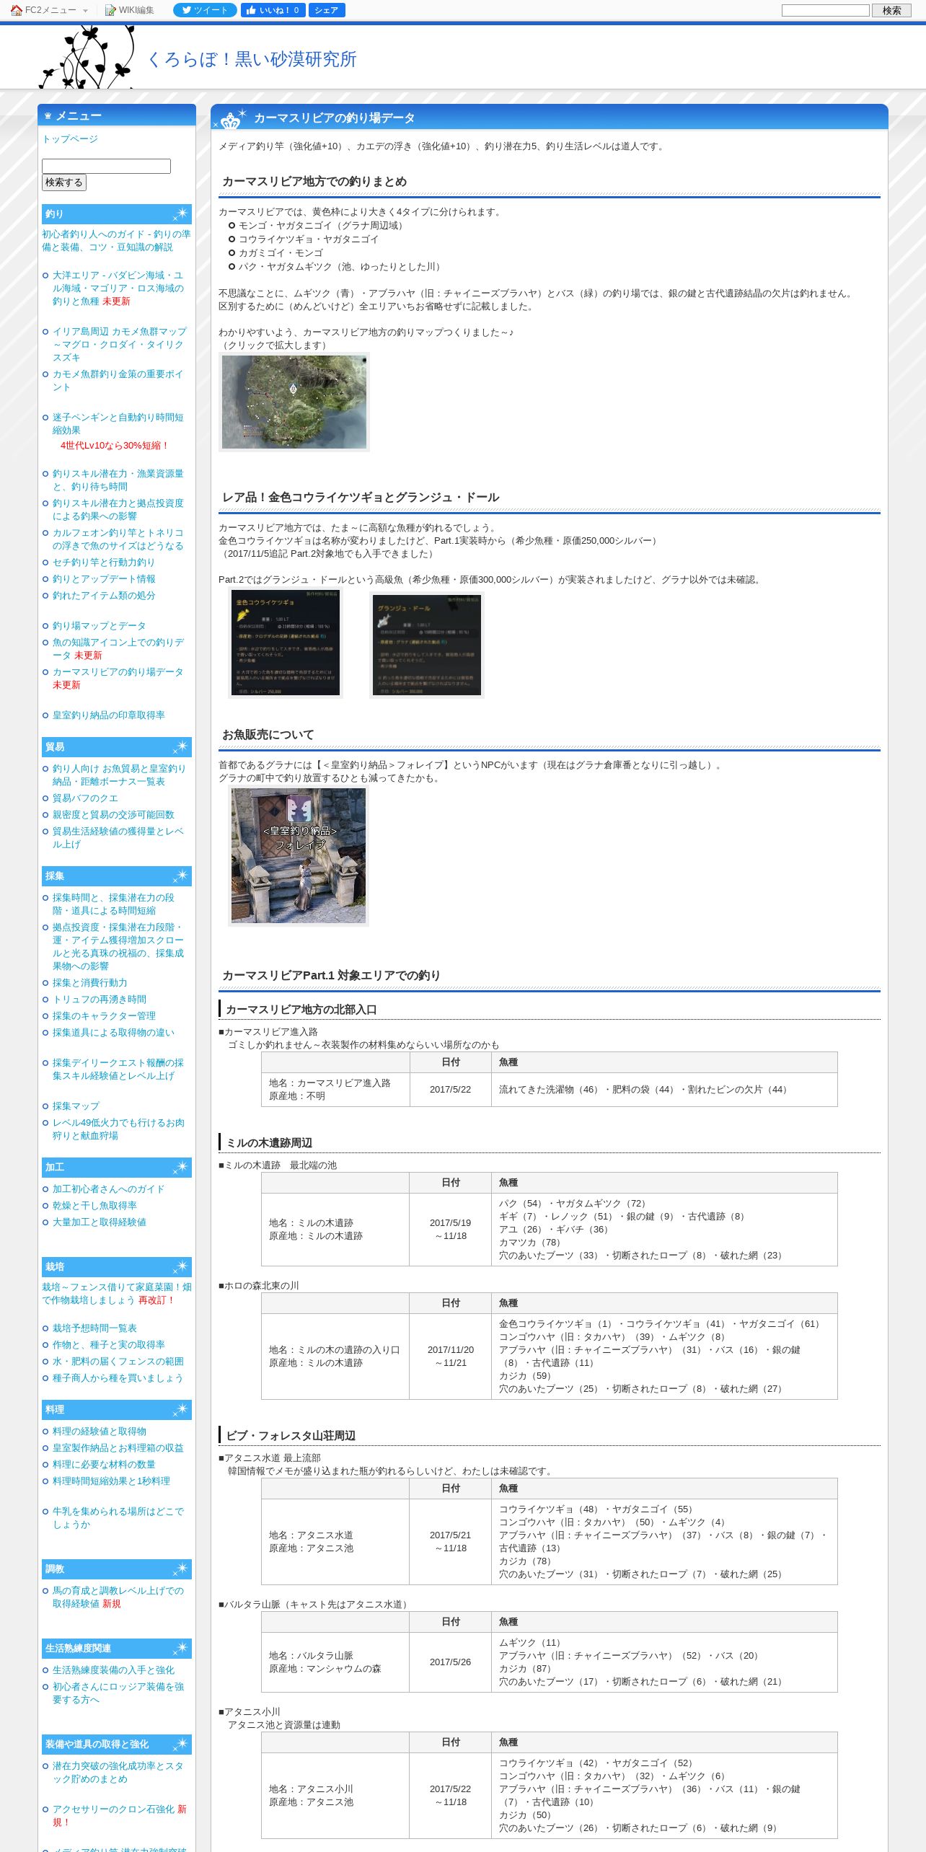This screenshot has height=1852, width=926.
Task: Click the シェア share button
Action: point(327,10)
